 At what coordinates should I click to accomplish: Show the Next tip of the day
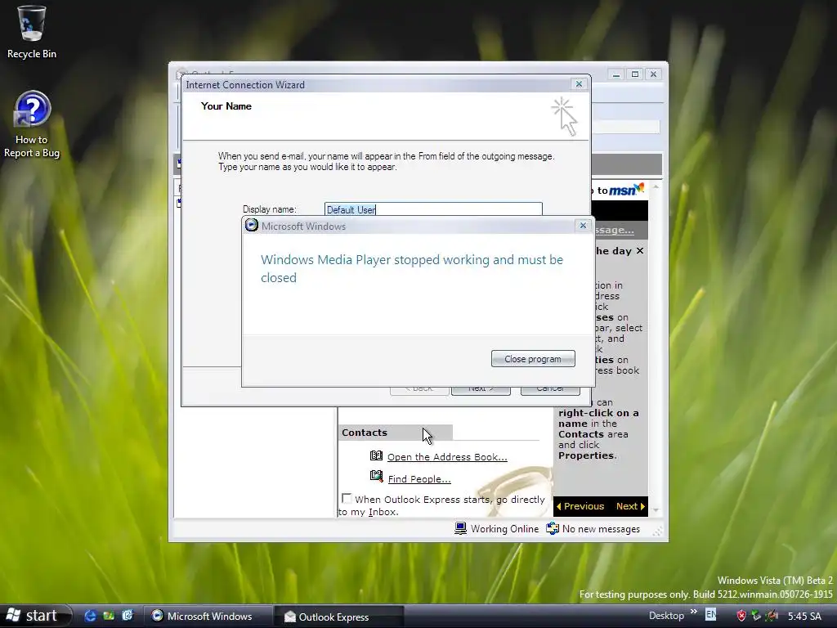click(630, 506)
